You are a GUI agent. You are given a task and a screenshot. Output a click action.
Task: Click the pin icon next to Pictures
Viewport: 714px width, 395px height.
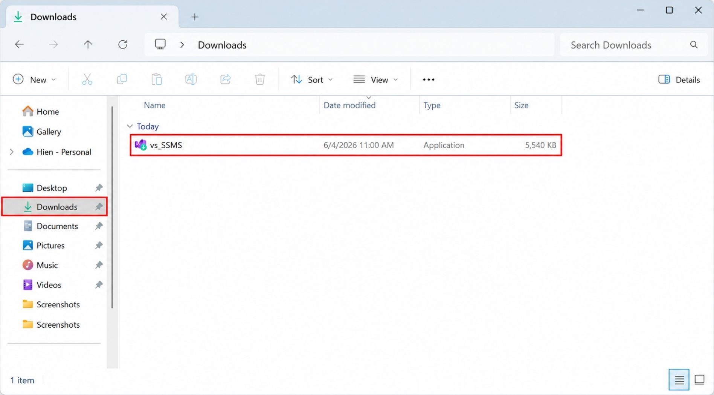(x=99, y=245)
